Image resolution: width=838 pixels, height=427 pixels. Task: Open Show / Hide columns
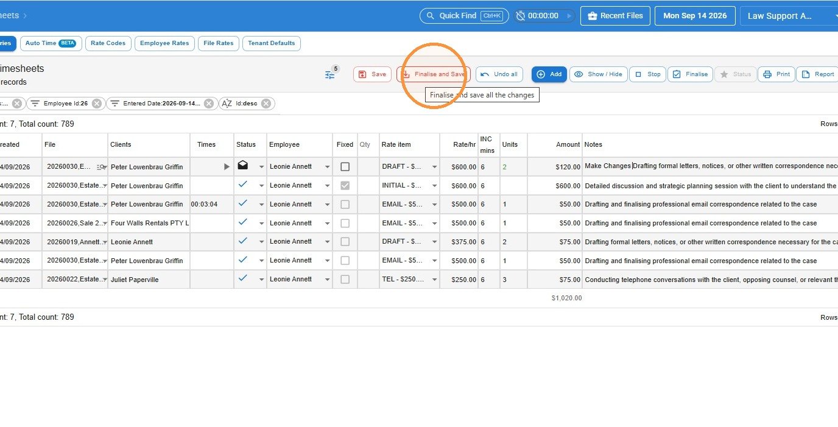click(598, 74)
